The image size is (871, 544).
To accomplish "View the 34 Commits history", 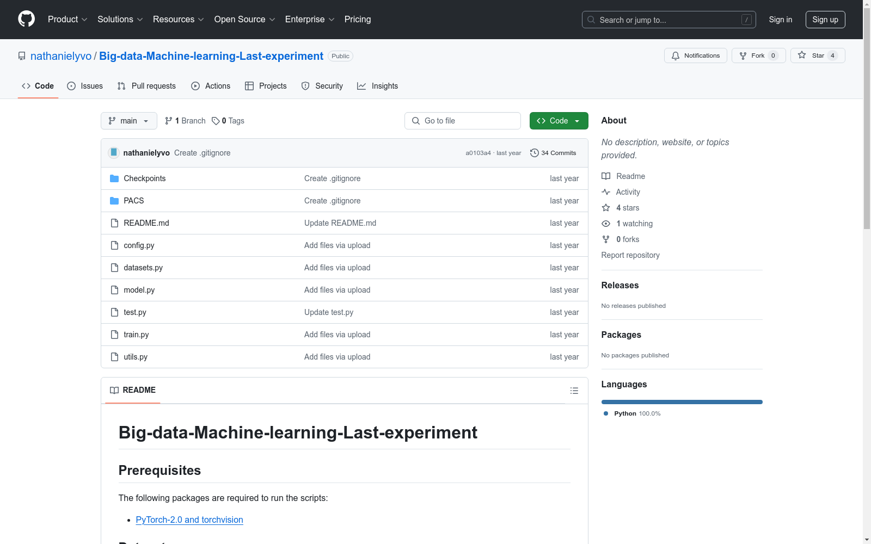I will tap(553, 153).
